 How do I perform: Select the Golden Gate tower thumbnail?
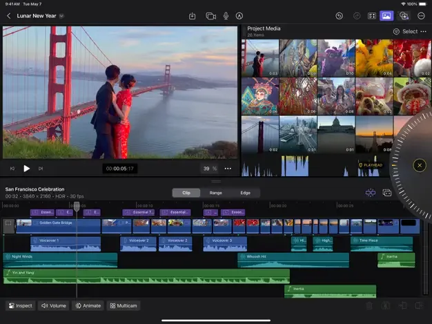point(260,134)
